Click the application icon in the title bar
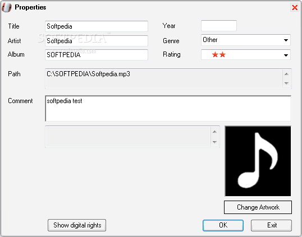The image size is (302, 237). (7, 7)
